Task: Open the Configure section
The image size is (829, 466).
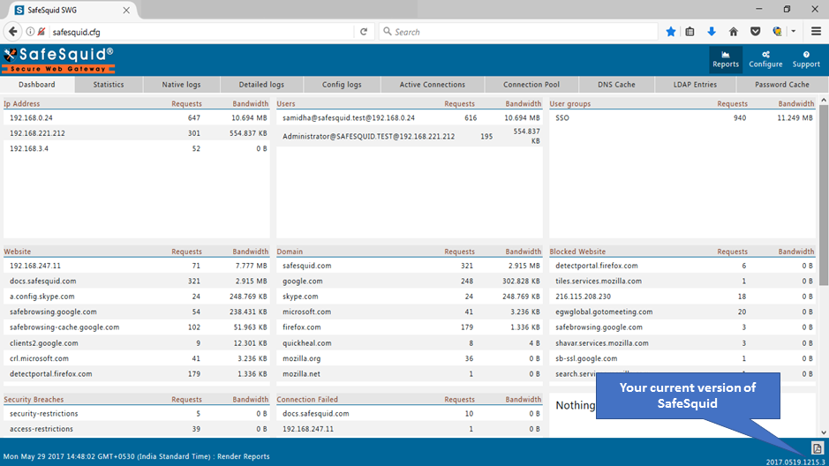Action: point(765,59)
